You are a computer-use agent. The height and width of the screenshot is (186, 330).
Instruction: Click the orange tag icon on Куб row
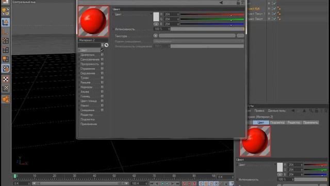pos(279,8)
